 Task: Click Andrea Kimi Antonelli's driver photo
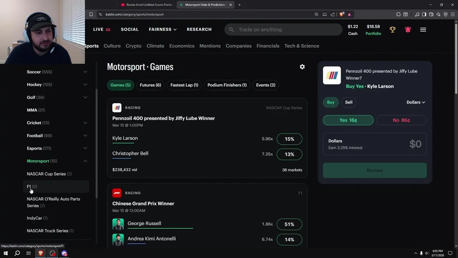(x=118, y=239)
